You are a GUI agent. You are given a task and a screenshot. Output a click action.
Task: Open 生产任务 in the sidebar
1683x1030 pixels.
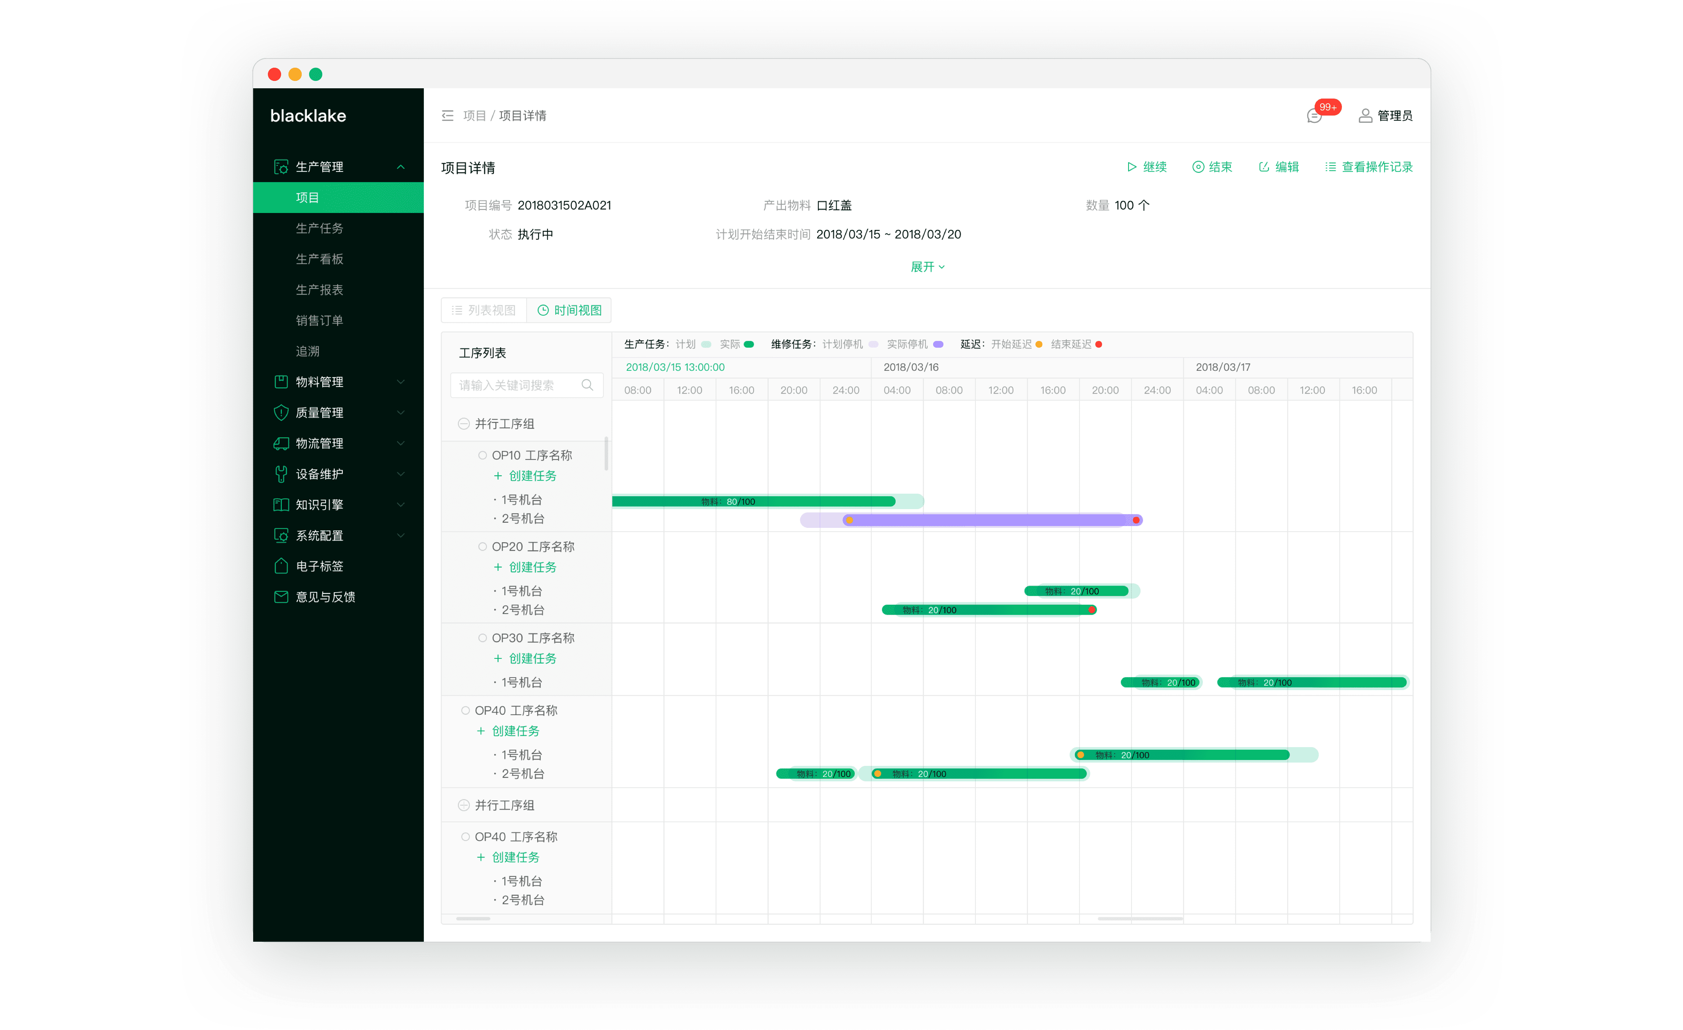point(319,228)
